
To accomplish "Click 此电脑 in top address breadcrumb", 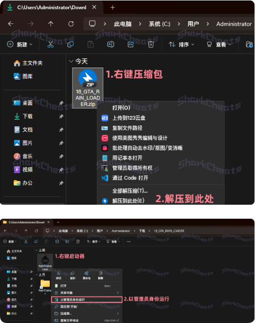I will tap(123, 24).
